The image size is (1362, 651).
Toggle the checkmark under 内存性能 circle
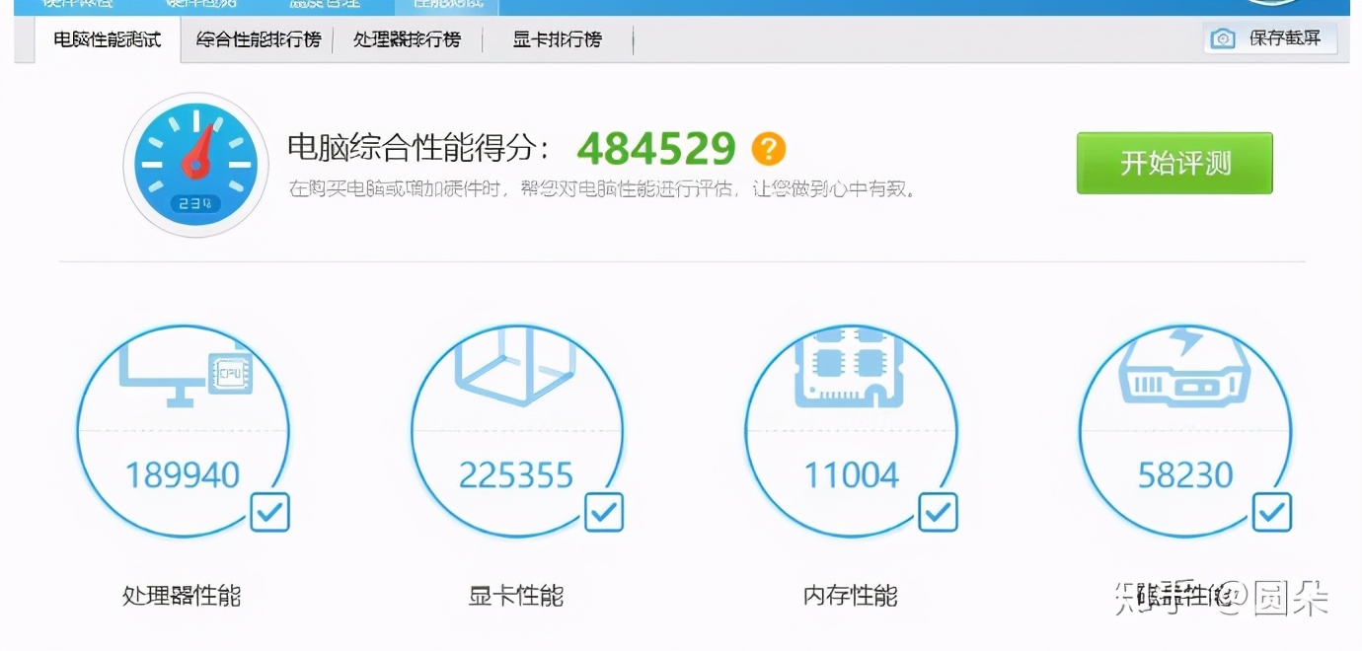937,512
